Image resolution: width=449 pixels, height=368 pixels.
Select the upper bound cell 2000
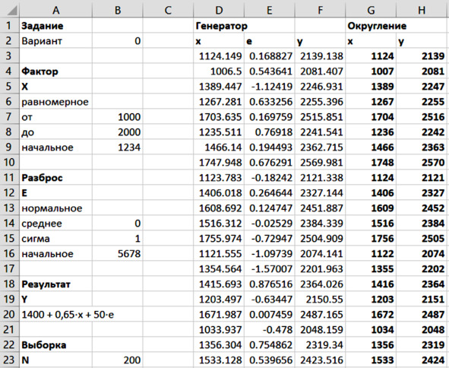coord(118,132)
